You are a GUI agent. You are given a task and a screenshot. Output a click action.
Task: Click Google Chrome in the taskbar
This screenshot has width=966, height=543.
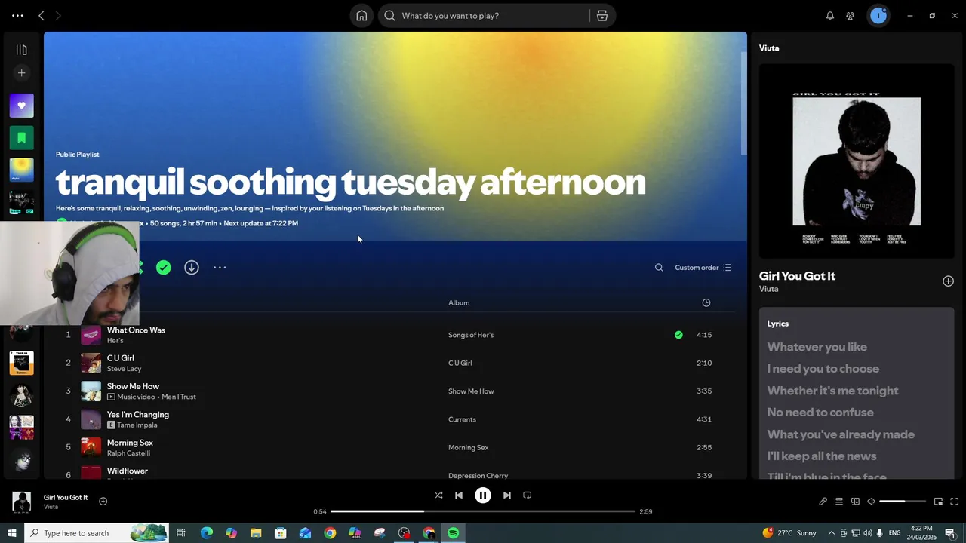pos(330,533)
